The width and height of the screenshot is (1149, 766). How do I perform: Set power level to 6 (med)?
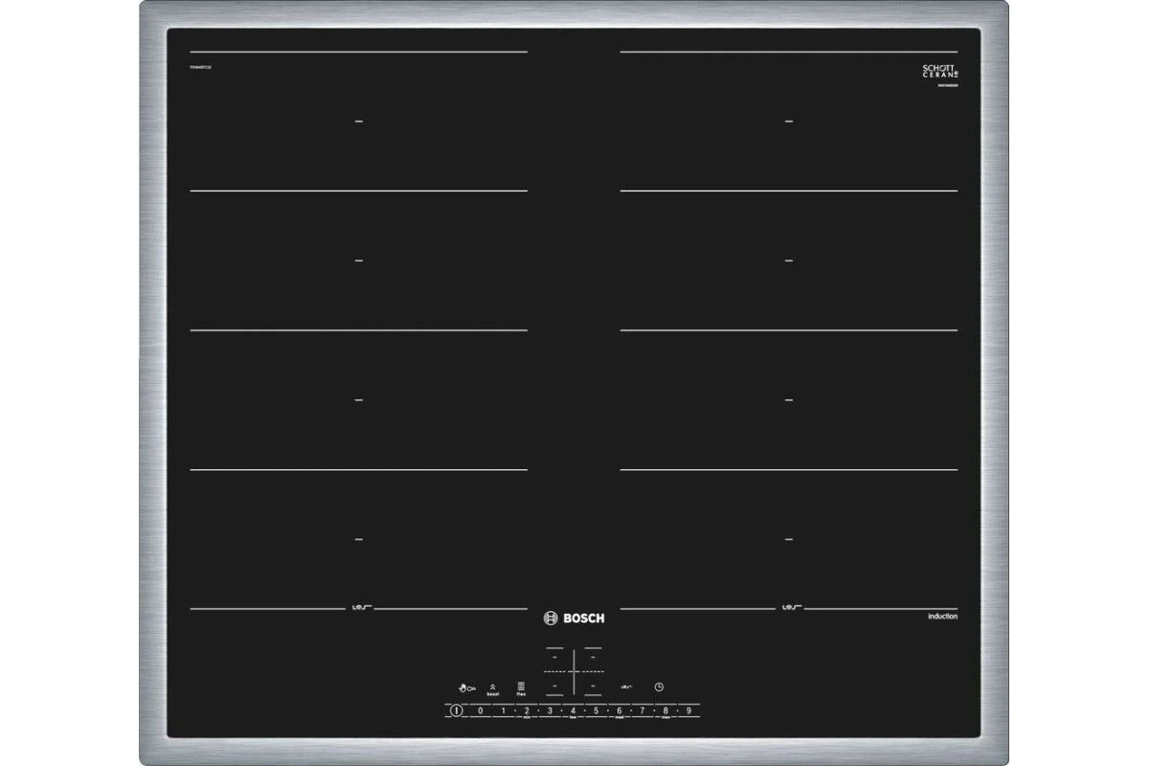[620, 710]
